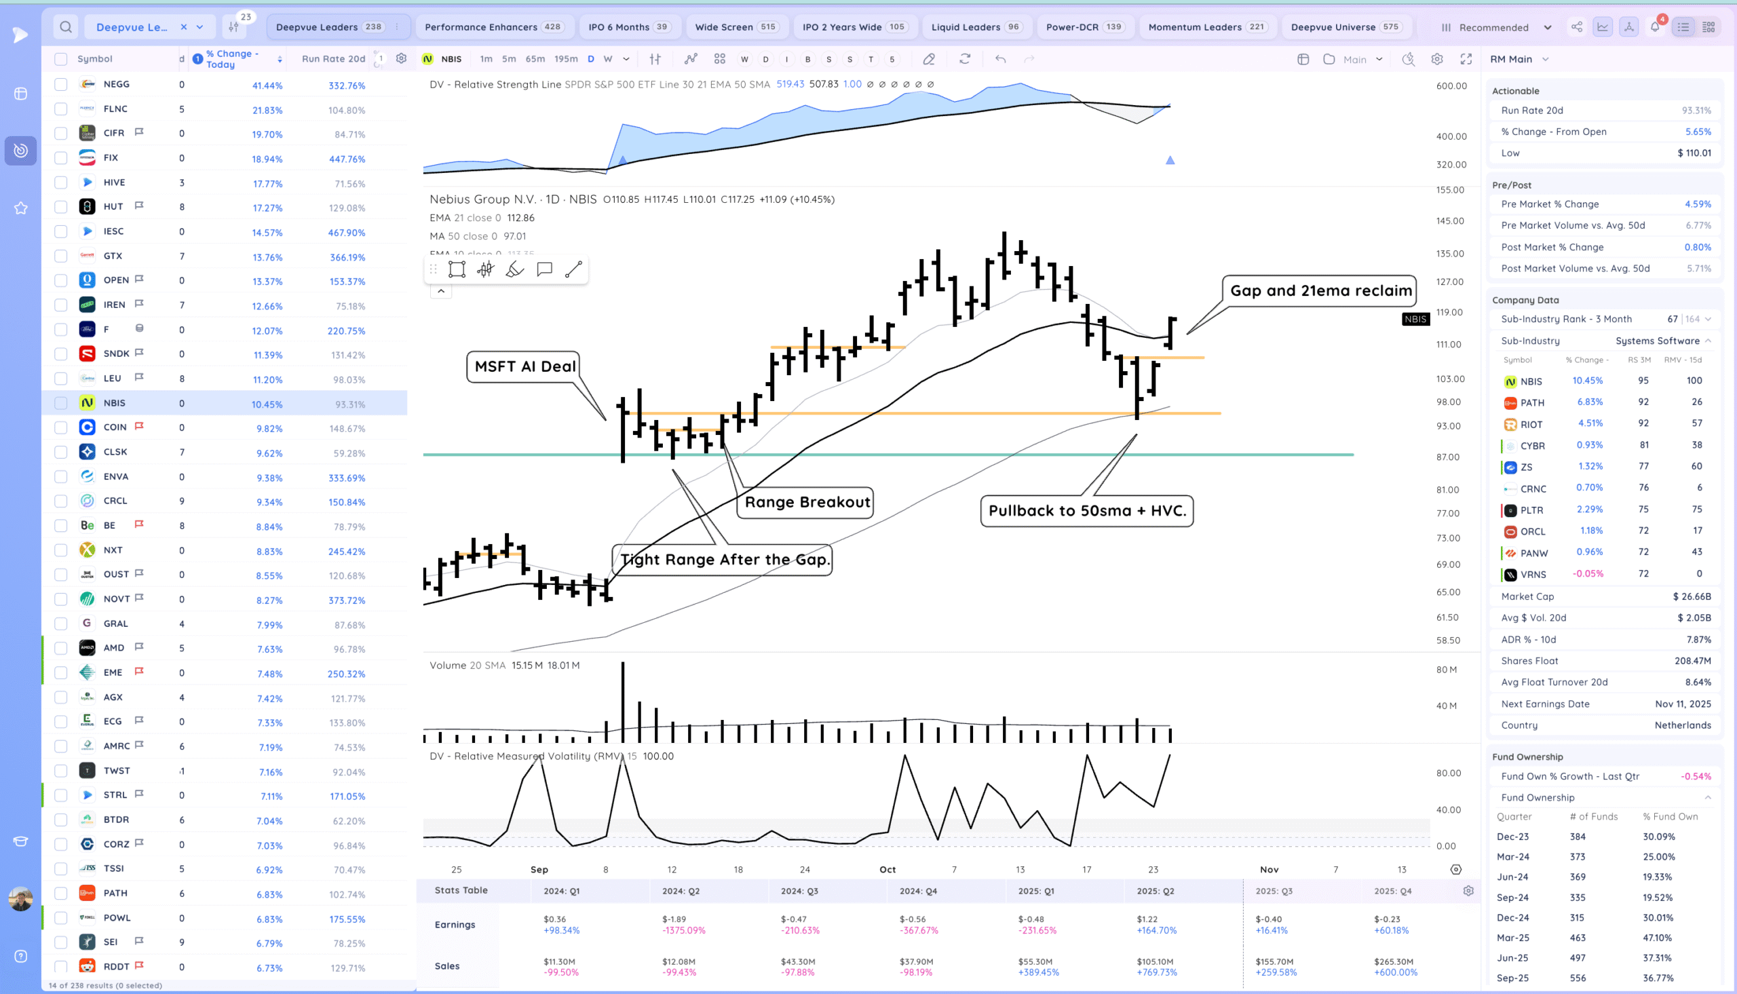1737x994 pixels.
Task: Select the rectangle drawing tool
Action: (x=457, y=269)
